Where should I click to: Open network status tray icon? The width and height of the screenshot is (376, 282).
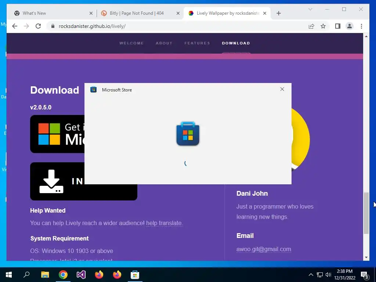click(320, 275)
